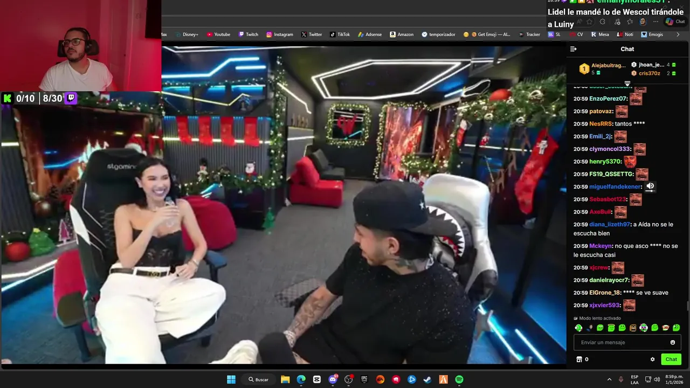
Task: Open NesRRS username in chat
Action: 600,123
